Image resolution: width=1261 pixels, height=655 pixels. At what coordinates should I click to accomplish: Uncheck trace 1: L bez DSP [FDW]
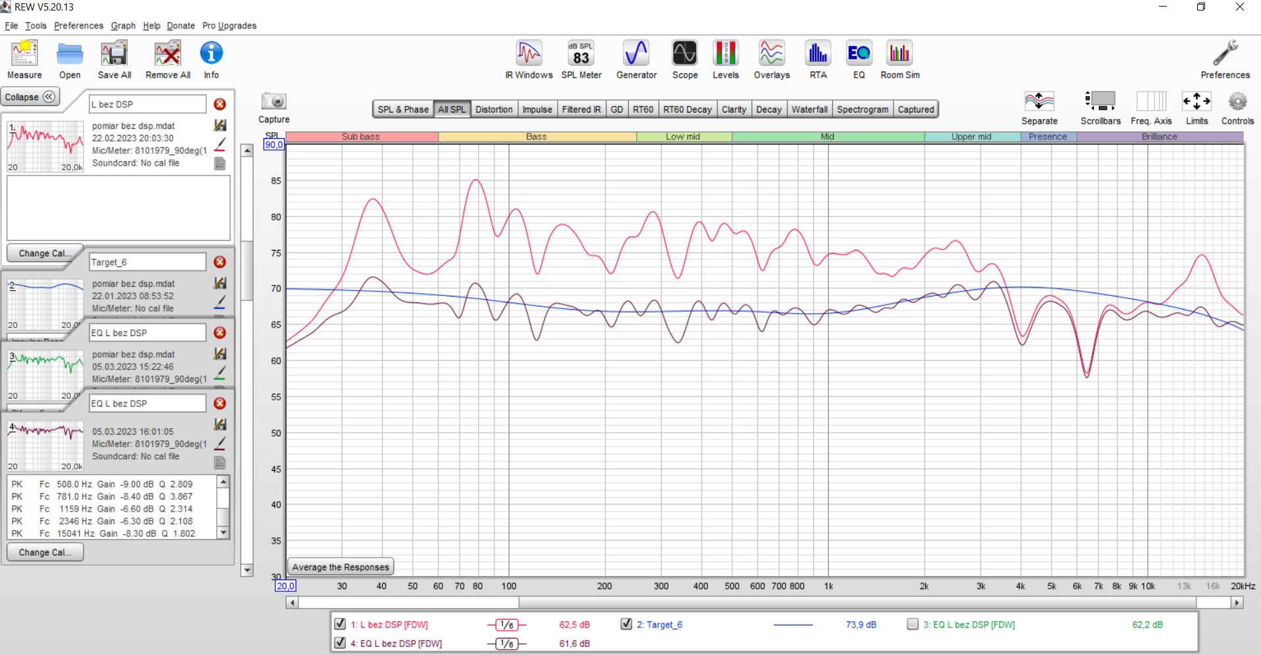coord(340,623)
